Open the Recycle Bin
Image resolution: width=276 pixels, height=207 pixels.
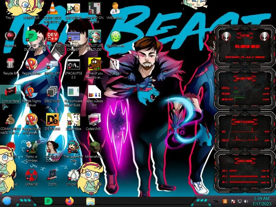click(11, 67)
